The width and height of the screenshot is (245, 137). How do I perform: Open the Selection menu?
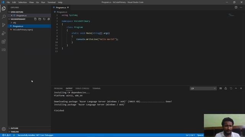click(23, 2)
